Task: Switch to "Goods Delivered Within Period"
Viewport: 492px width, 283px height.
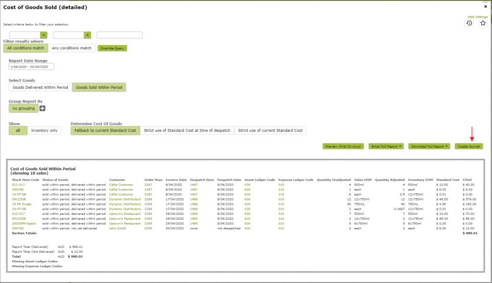Action: tap(39, 87)
